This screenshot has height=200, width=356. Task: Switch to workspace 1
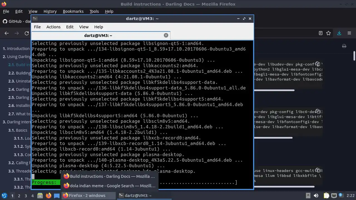pyautogui.click(x=12, y=196)
